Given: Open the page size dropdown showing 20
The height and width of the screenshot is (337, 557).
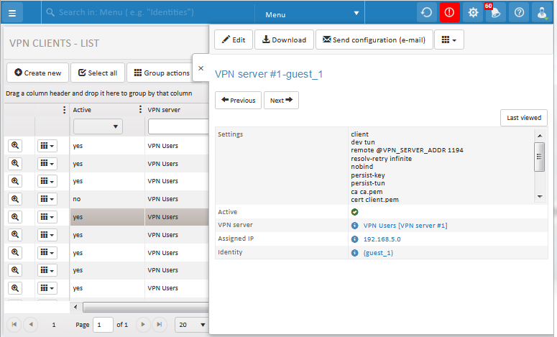Looking at the screenshot, I should (192, 325).
